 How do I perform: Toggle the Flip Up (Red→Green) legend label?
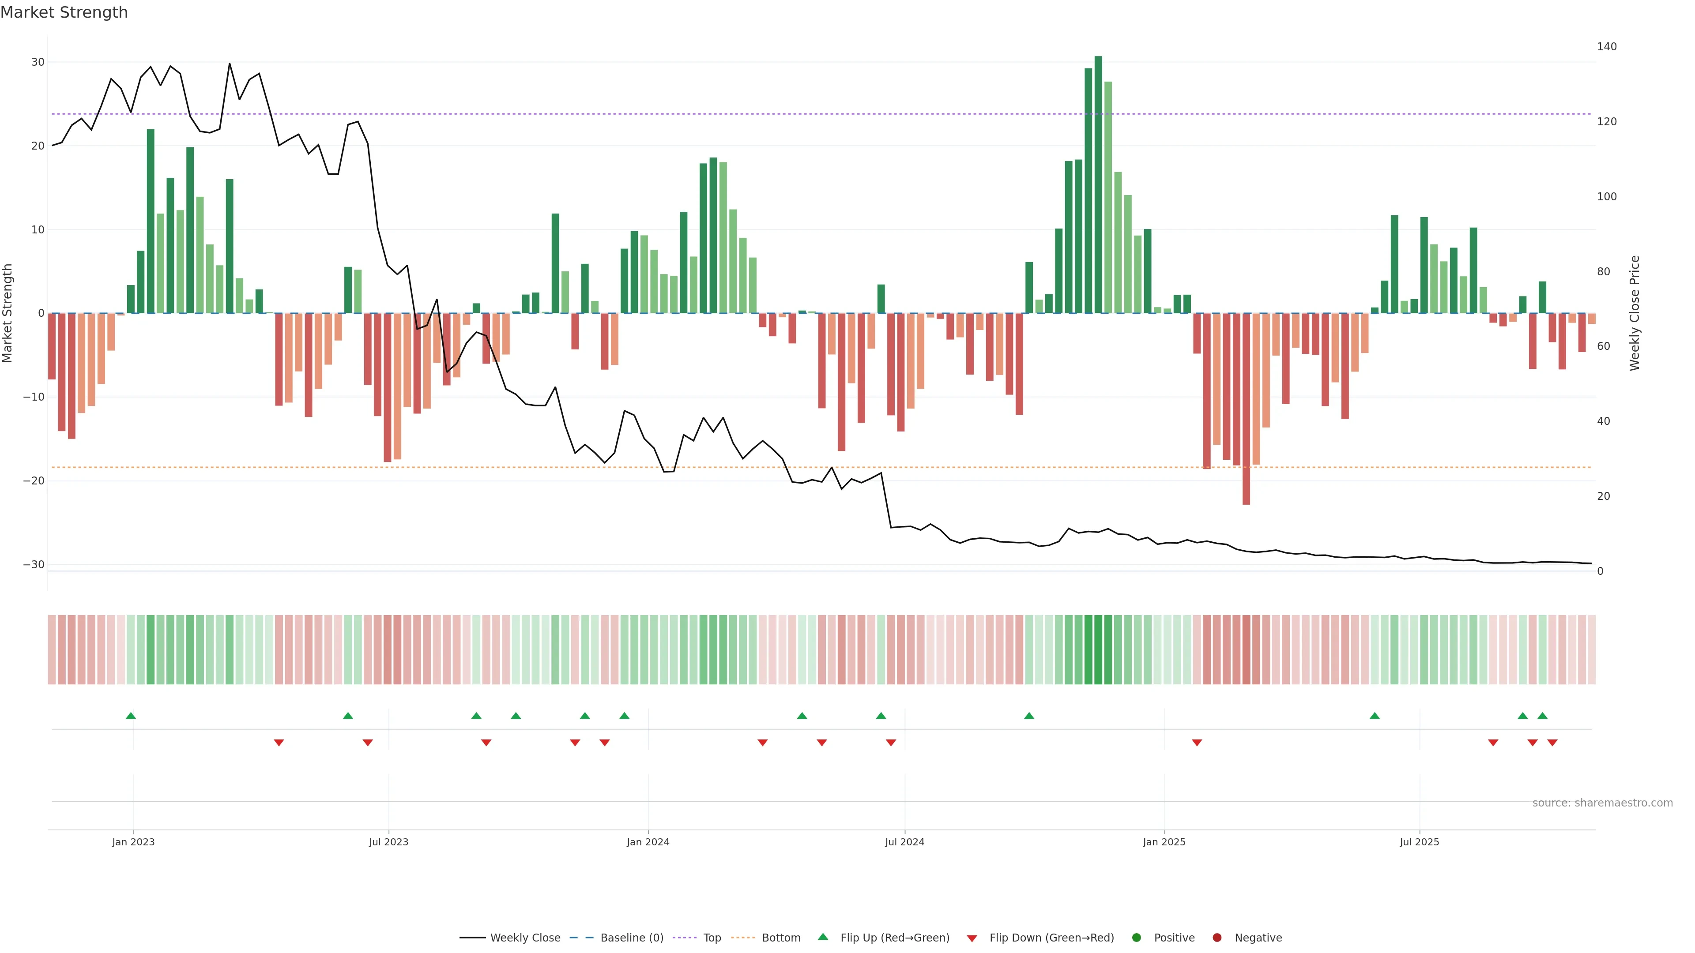tap(895, 937)
